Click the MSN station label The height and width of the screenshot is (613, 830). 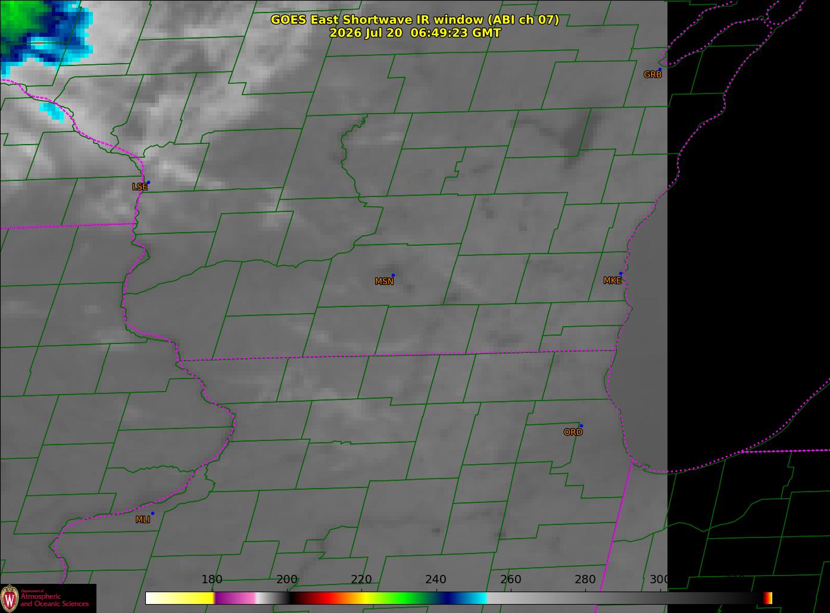coord(384,282)
